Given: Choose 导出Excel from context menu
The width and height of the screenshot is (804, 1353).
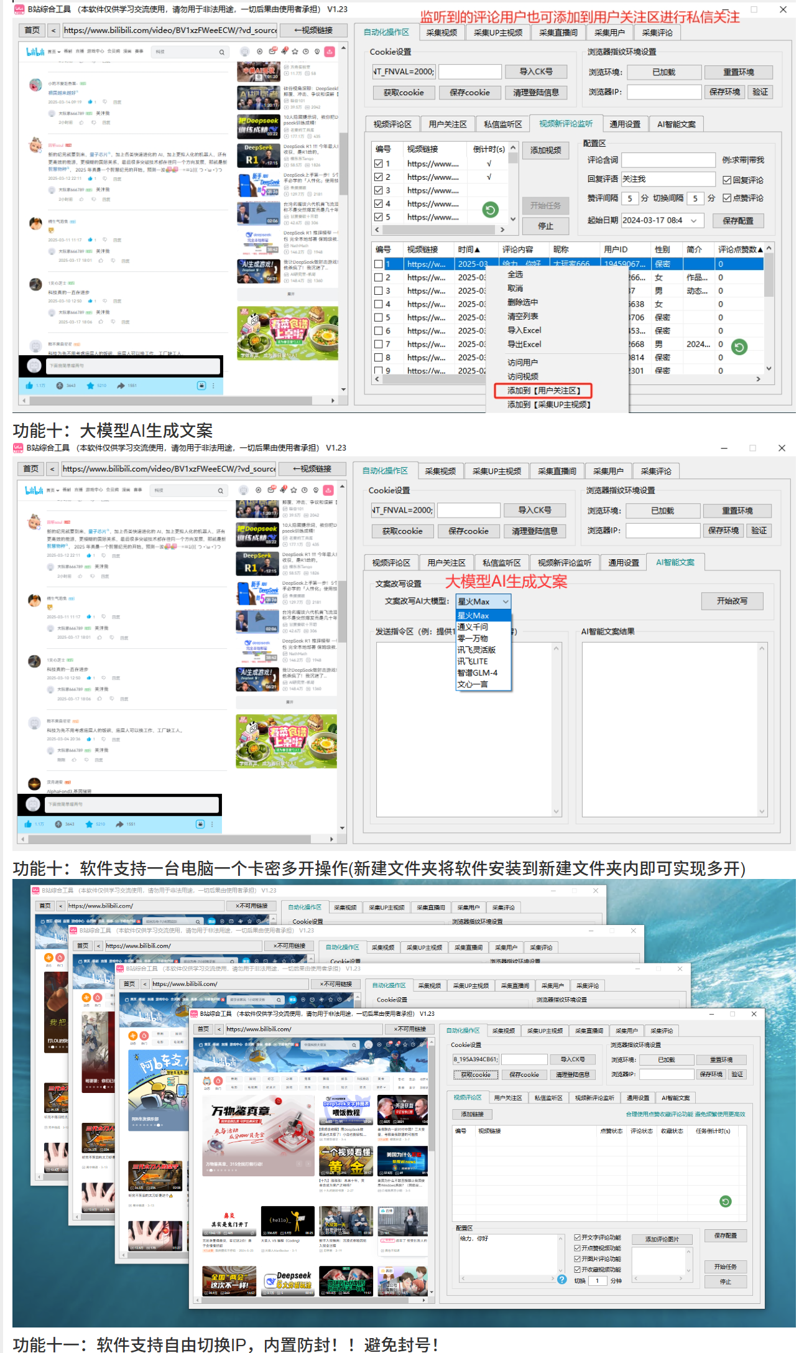Looking at the screenshot, I should pyautogui.click(x=524, y=345).
